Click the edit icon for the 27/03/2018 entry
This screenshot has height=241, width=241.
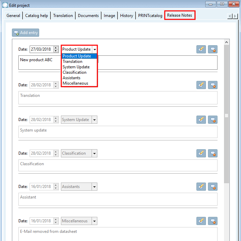point(201,49)
